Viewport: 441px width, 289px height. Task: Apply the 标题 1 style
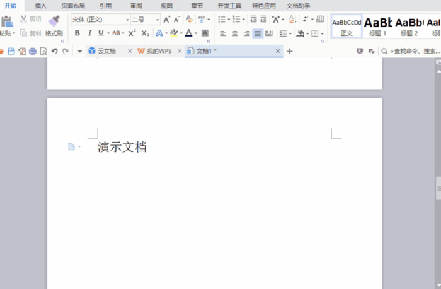[x=378, y=27]
